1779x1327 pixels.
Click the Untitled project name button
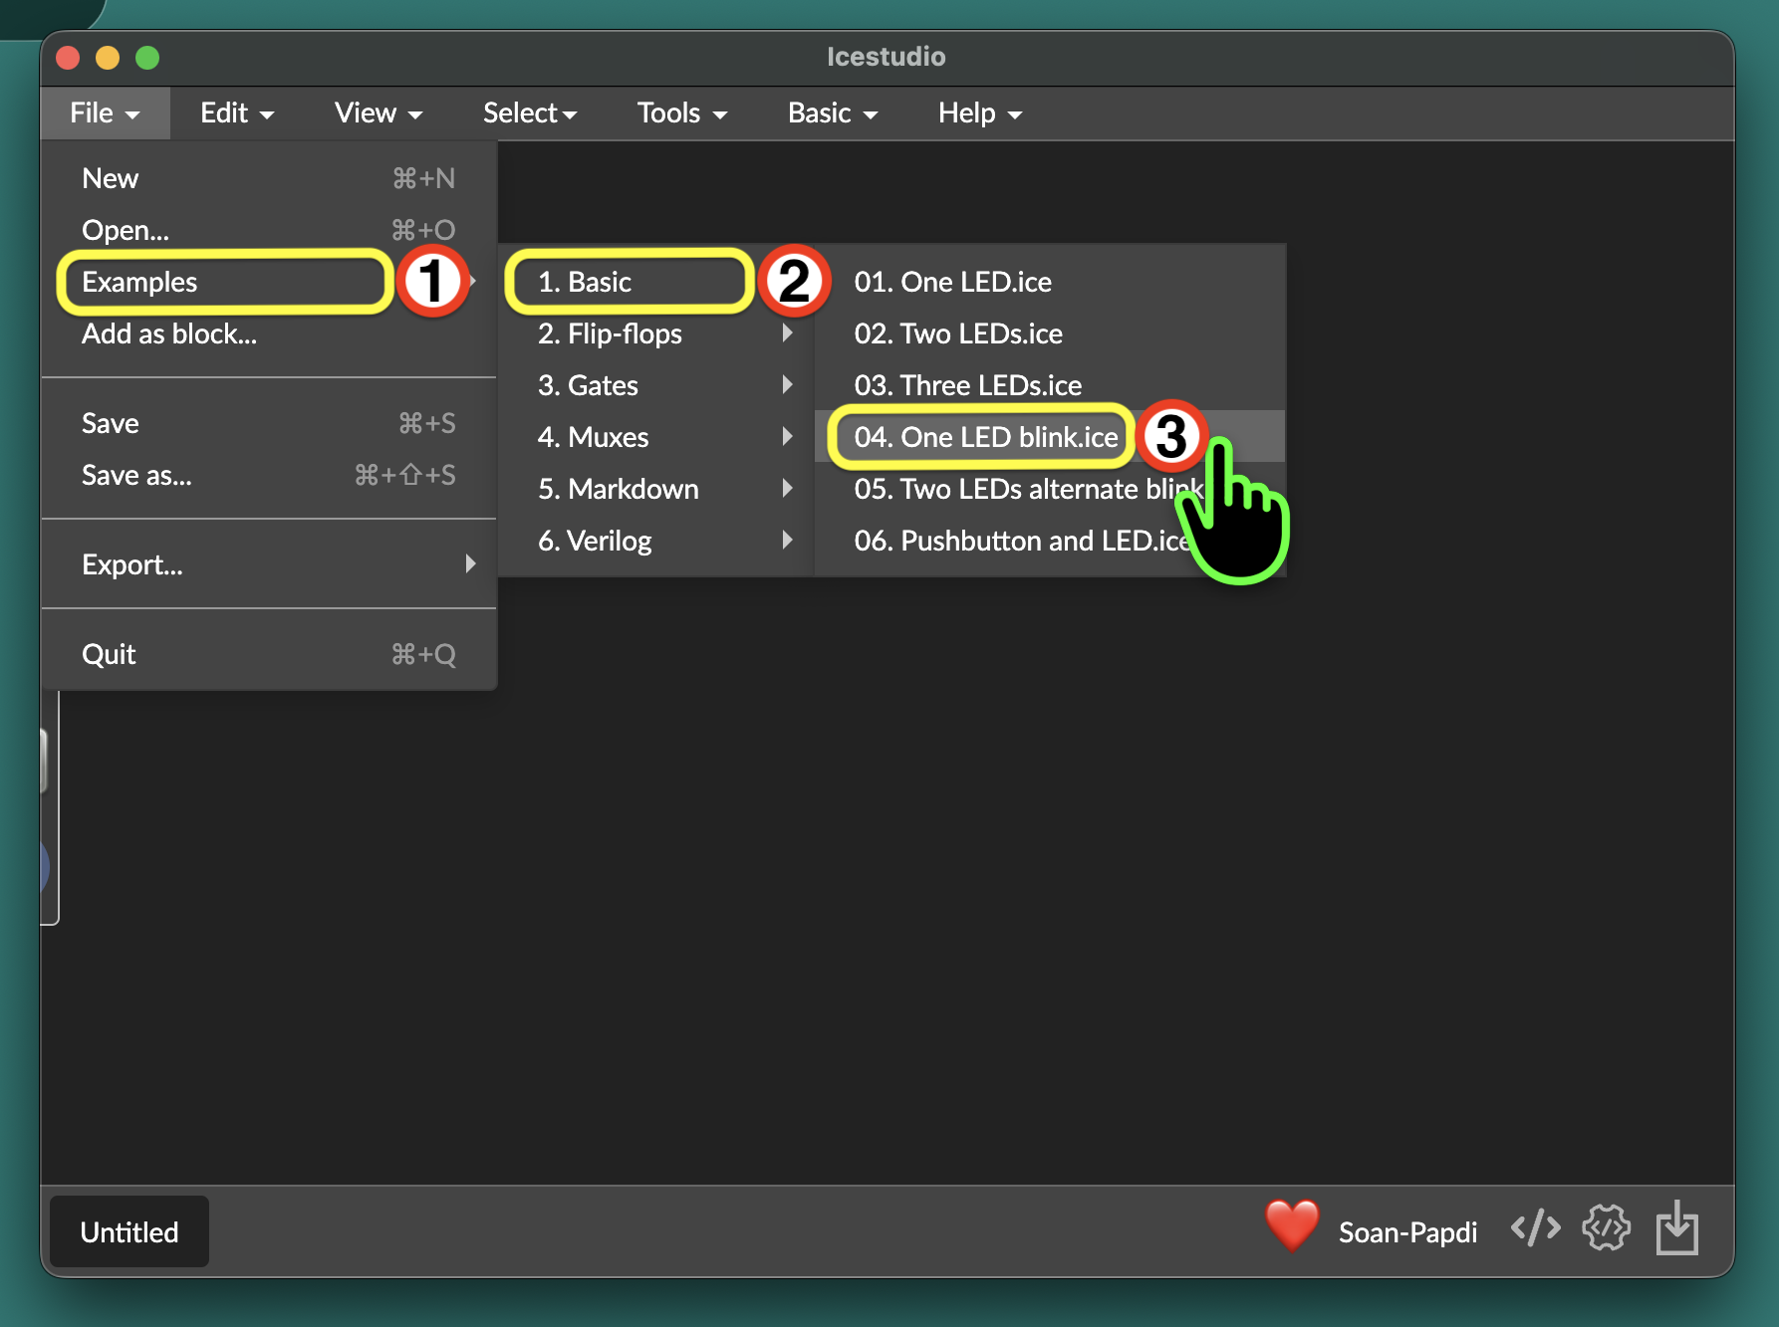tap(129, 1231)
